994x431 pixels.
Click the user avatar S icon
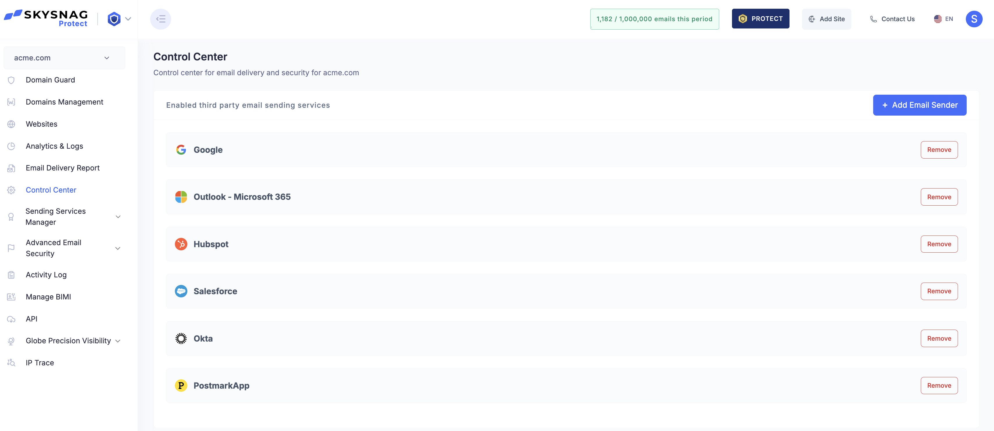974,19
